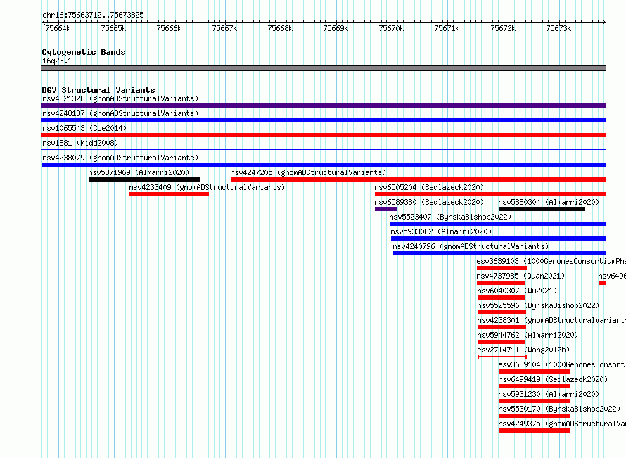Select the red nsv4233409 variant bar
626x458 pixels.
(169, 194)
